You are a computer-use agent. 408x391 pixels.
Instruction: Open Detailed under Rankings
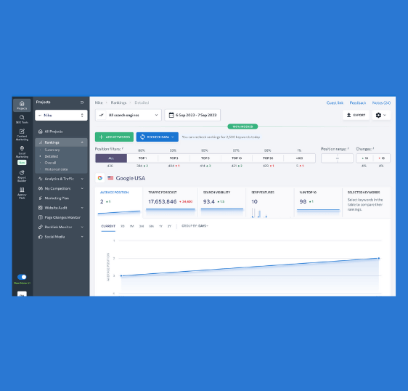pos(52,156)
